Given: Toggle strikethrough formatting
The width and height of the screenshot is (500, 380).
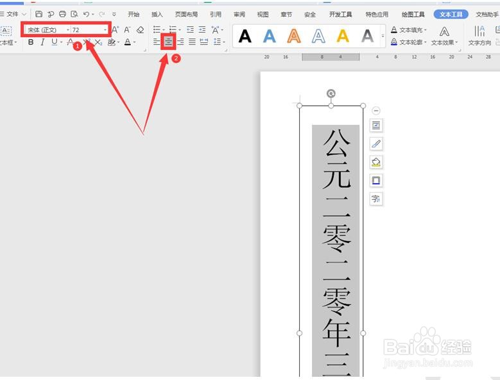Looking at the screenshot, I should pyautogui.click(x=71, y=42).
